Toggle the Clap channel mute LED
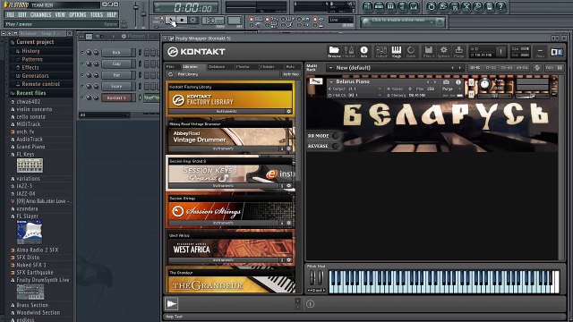 (x=81, y=64)
